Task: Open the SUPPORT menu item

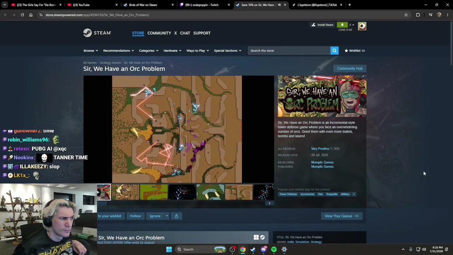Action: point(202,33)
